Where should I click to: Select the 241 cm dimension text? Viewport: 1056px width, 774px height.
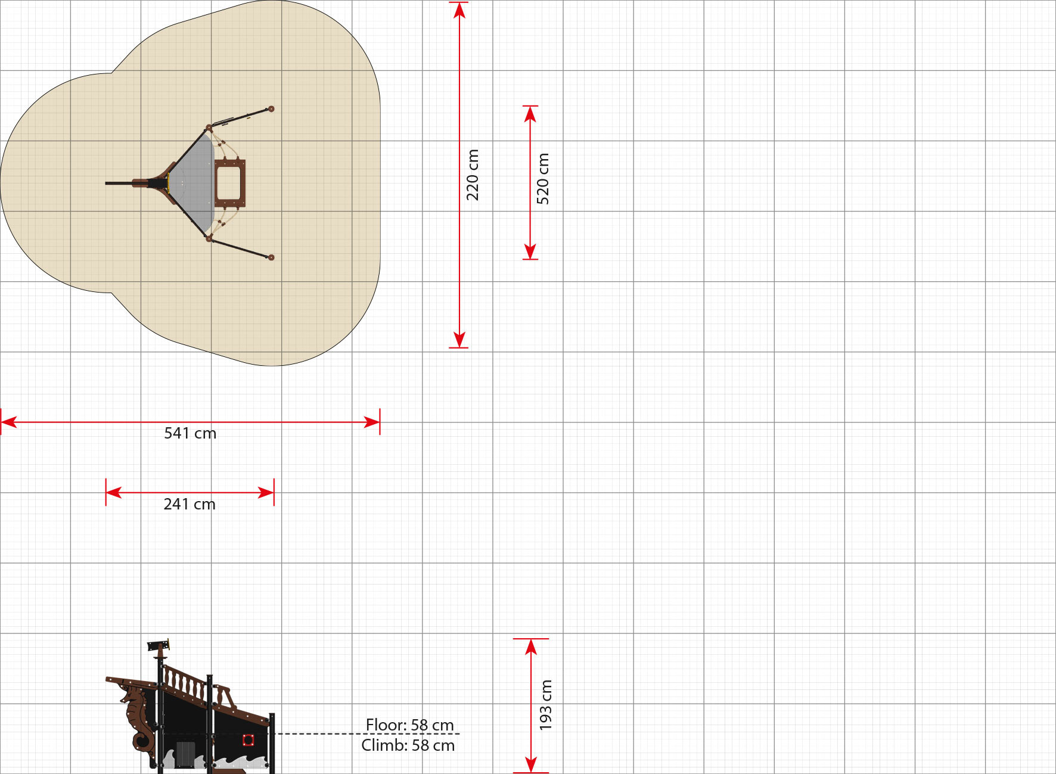[x=190, y=504]
